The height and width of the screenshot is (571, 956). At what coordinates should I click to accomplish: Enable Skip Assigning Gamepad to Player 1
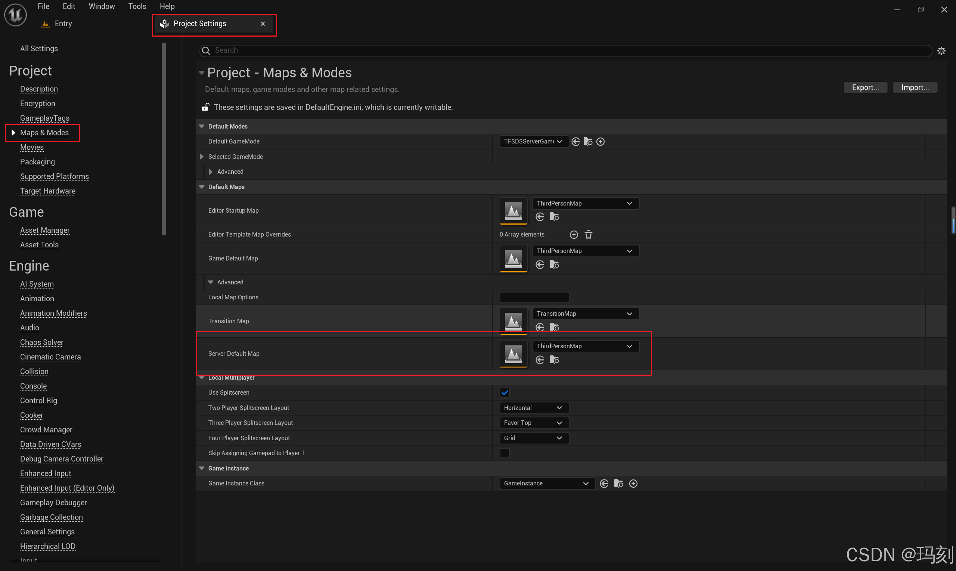(x=505, y=453)
